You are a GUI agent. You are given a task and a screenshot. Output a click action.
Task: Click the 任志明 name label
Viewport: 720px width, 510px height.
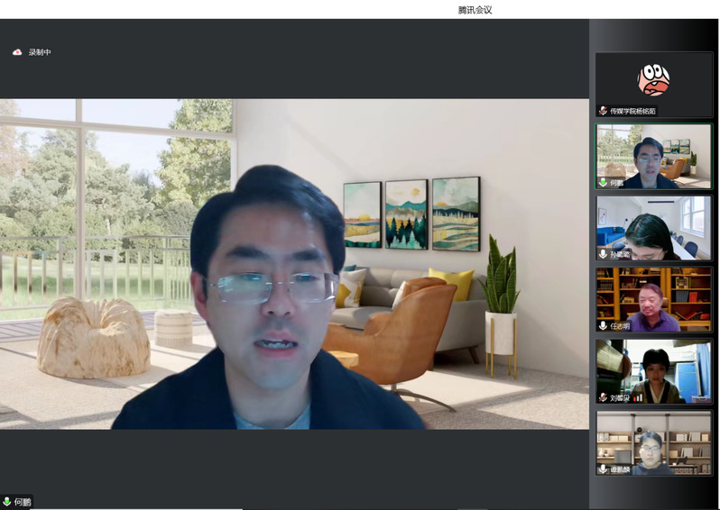[620, 326]
